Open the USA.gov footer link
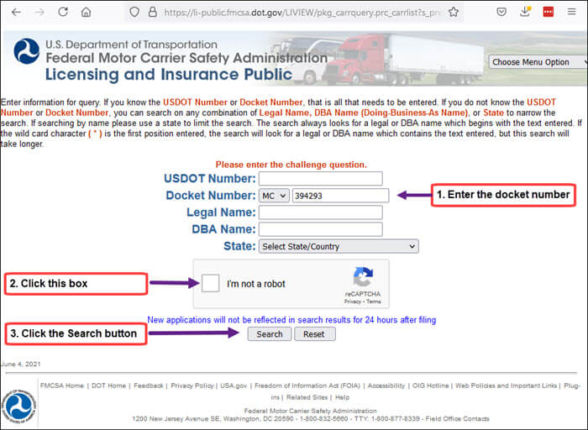Image resolution: width=588 pixels, height=430 pixels. (x=234, y=385)
